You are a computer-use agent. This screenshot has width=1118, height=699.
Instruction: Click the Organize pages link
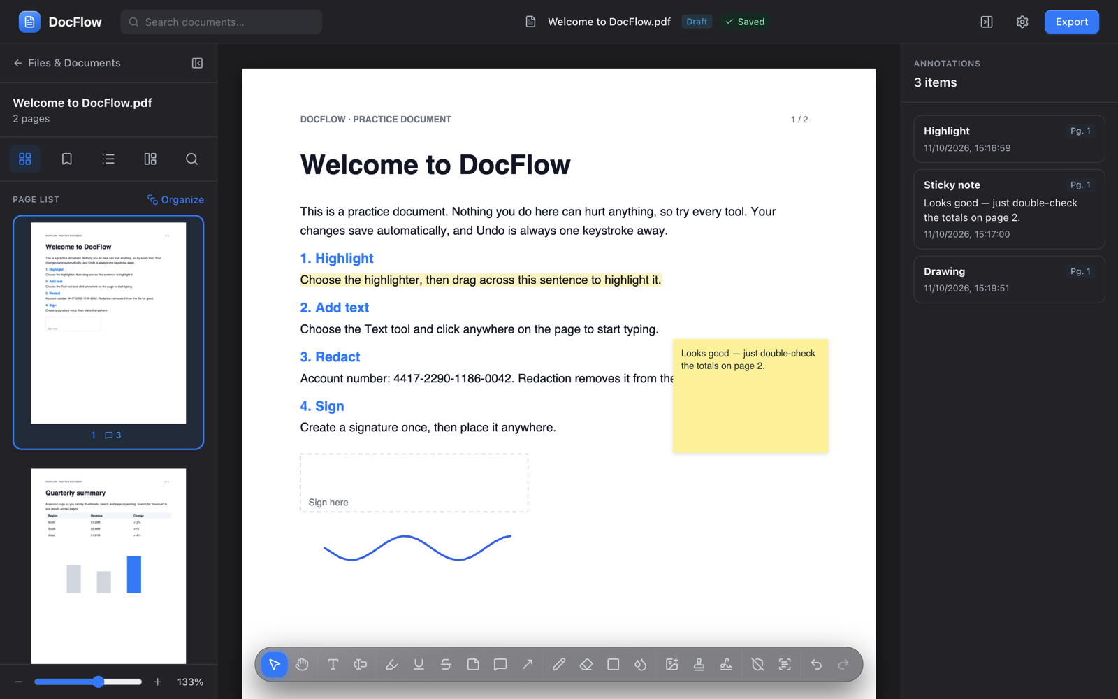pyautogui.click(x=175, y=199)
